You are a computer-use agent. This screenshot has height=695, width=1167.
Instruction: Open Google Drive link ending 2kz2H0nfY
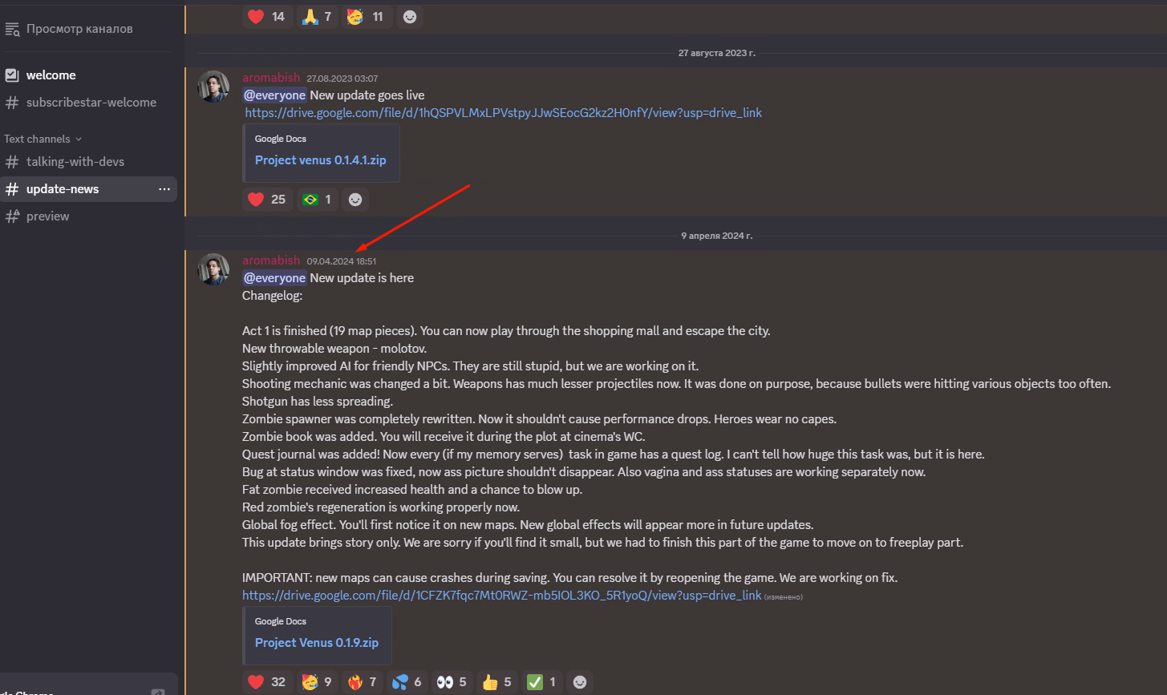click(504, 113)
